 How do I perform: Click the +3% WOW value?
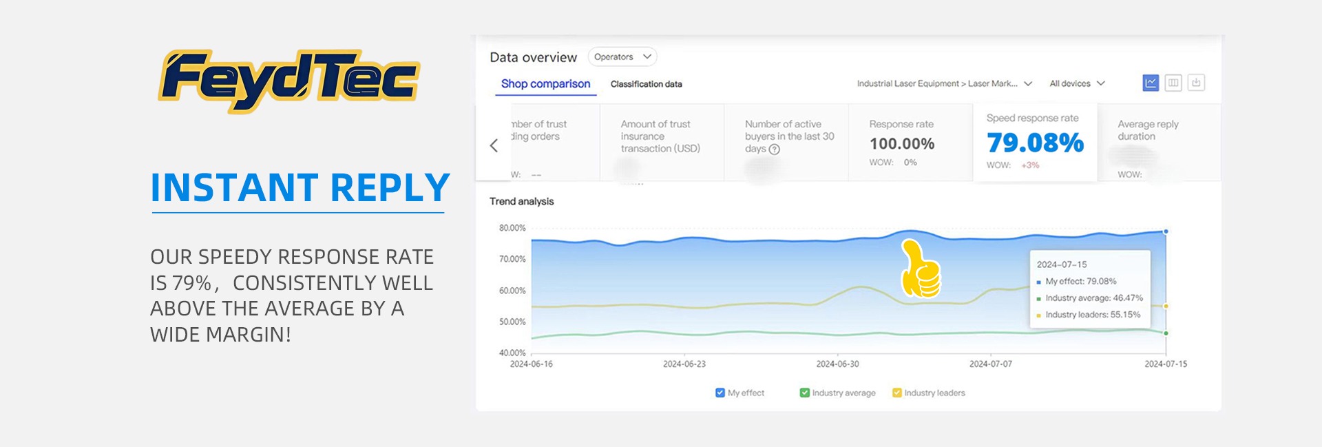point(1030,165)
